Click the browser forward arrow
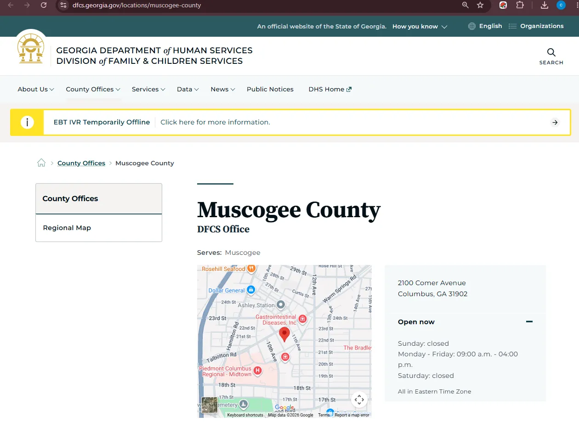The width and height of the screenshot is (579, 422). tap(27, 5)
